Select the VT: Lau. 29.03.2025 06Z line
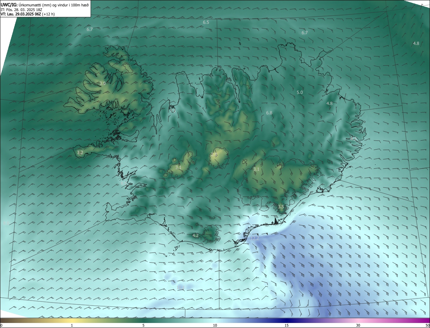 [28, 14]
